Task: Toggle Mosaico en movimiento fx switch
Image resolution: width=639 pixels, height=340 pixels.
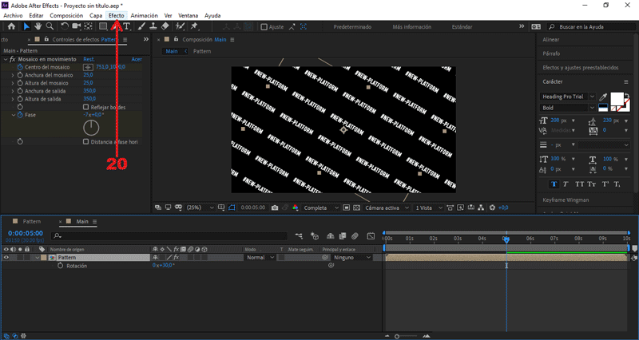Action: [x=13, y=59]
